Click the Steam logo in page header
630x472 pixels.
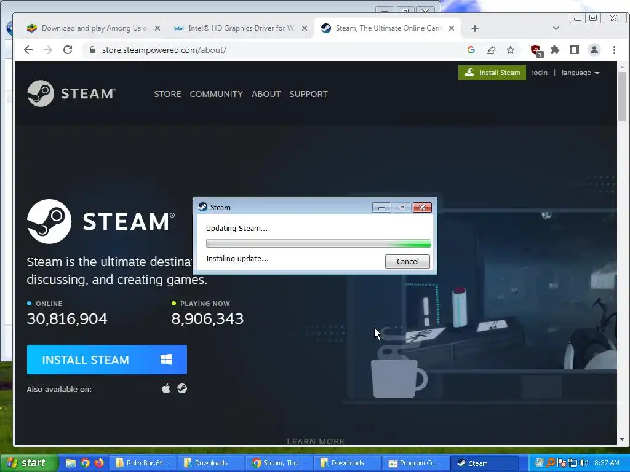[x=71, y=93]
